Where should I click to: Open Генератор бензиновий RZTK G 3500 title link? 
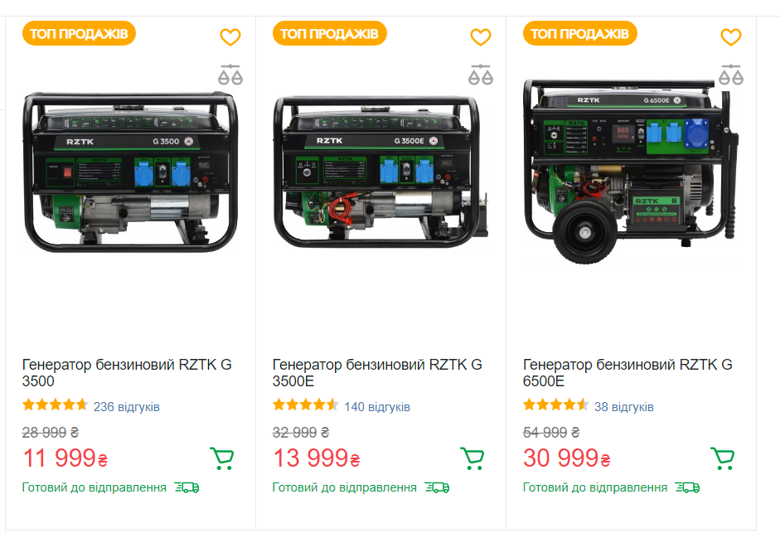pyautogui.click(x=127, y=373)
